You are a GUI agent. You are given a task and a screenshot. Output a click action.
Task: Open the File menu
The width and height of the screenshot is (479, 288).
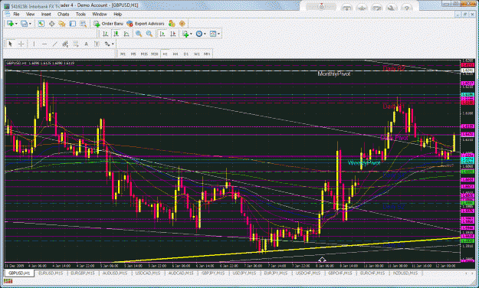coord(16,14)
